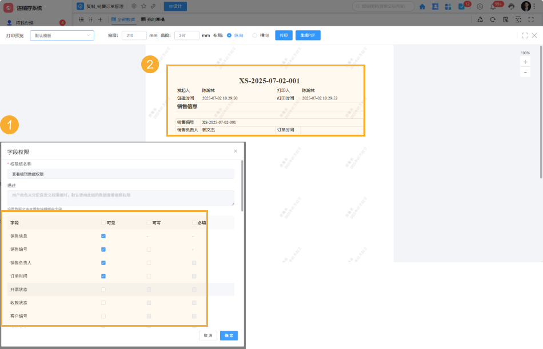Click 确定 to confirm field permissions

click(x=229, y=336)
